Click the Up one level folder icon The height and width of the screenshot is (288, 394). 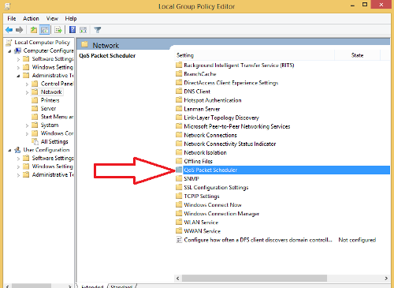click(x=33, y=30)
